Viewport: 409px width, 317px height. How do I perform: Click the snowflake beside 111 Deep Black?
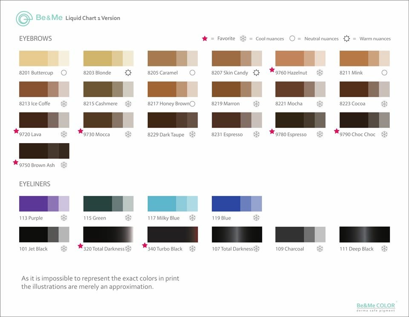click(384, 249)
